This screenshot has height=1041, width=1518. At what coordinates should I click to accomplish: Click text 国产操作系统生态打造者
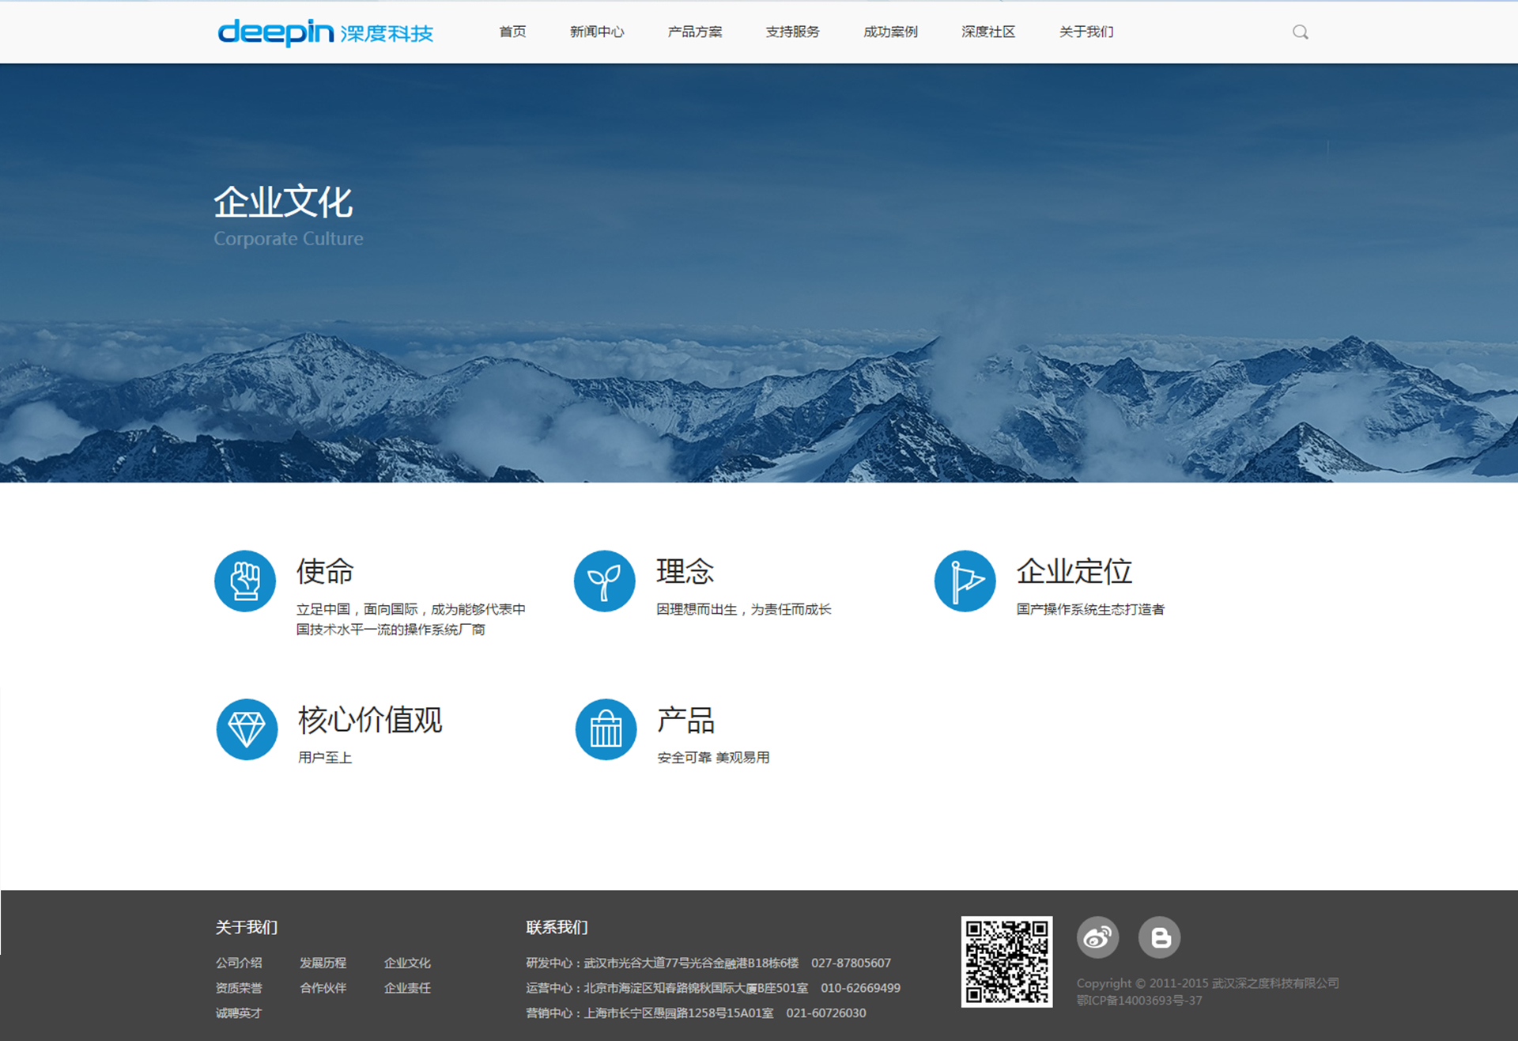click(1090, 609)
